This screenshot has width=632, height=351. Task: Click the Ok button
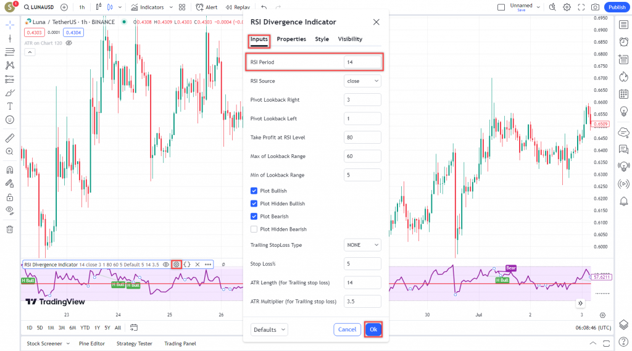[373, 329]
